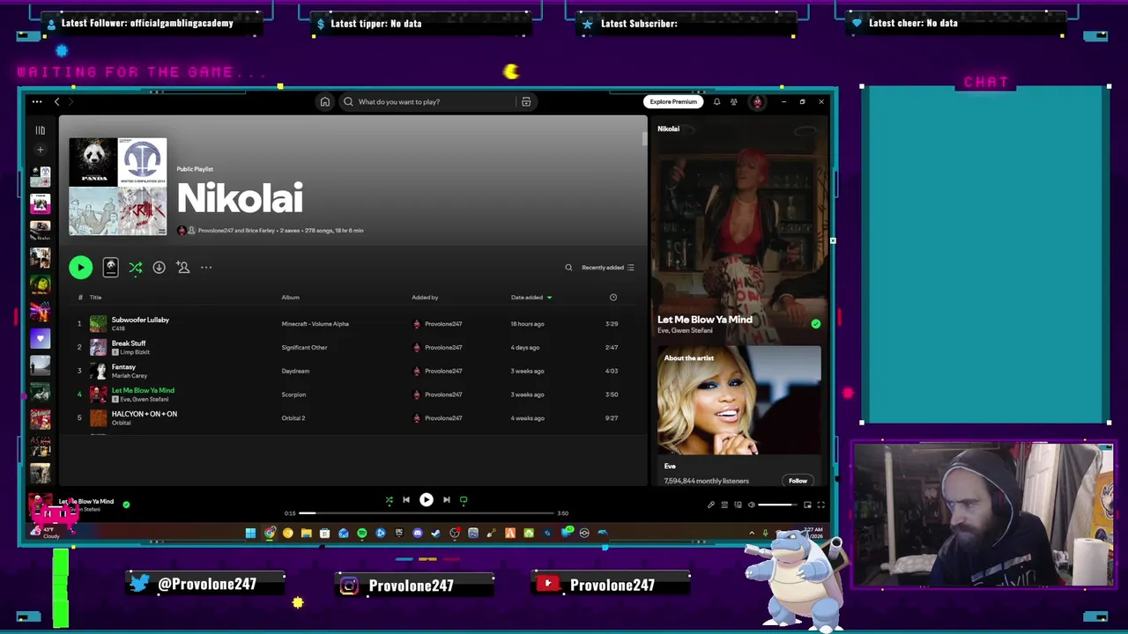Seek on the song progress bar
The width and height of the screenshot is (1128, 634).
tap(427, 513)
